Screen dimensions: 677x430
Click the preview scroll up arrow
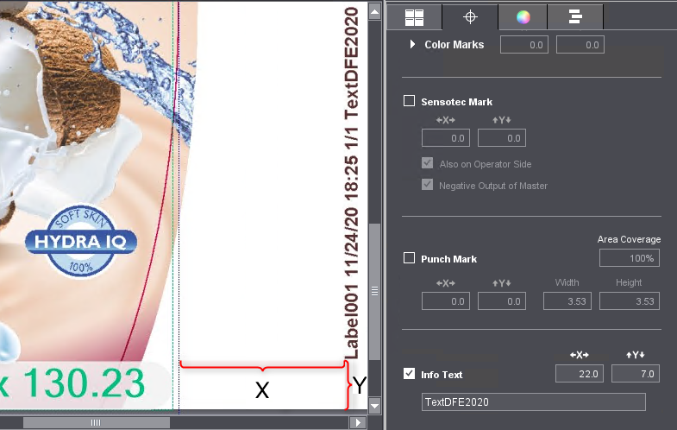[374, 11]
